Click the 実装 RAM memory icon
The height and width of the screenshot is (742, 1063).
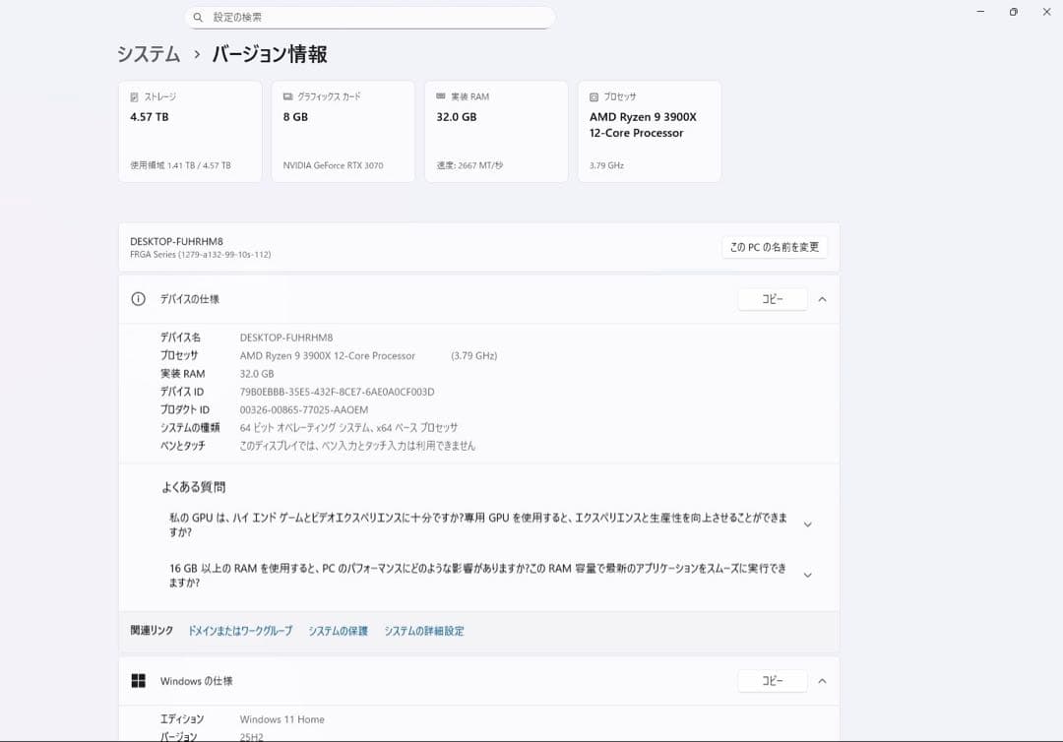(441, 95)
